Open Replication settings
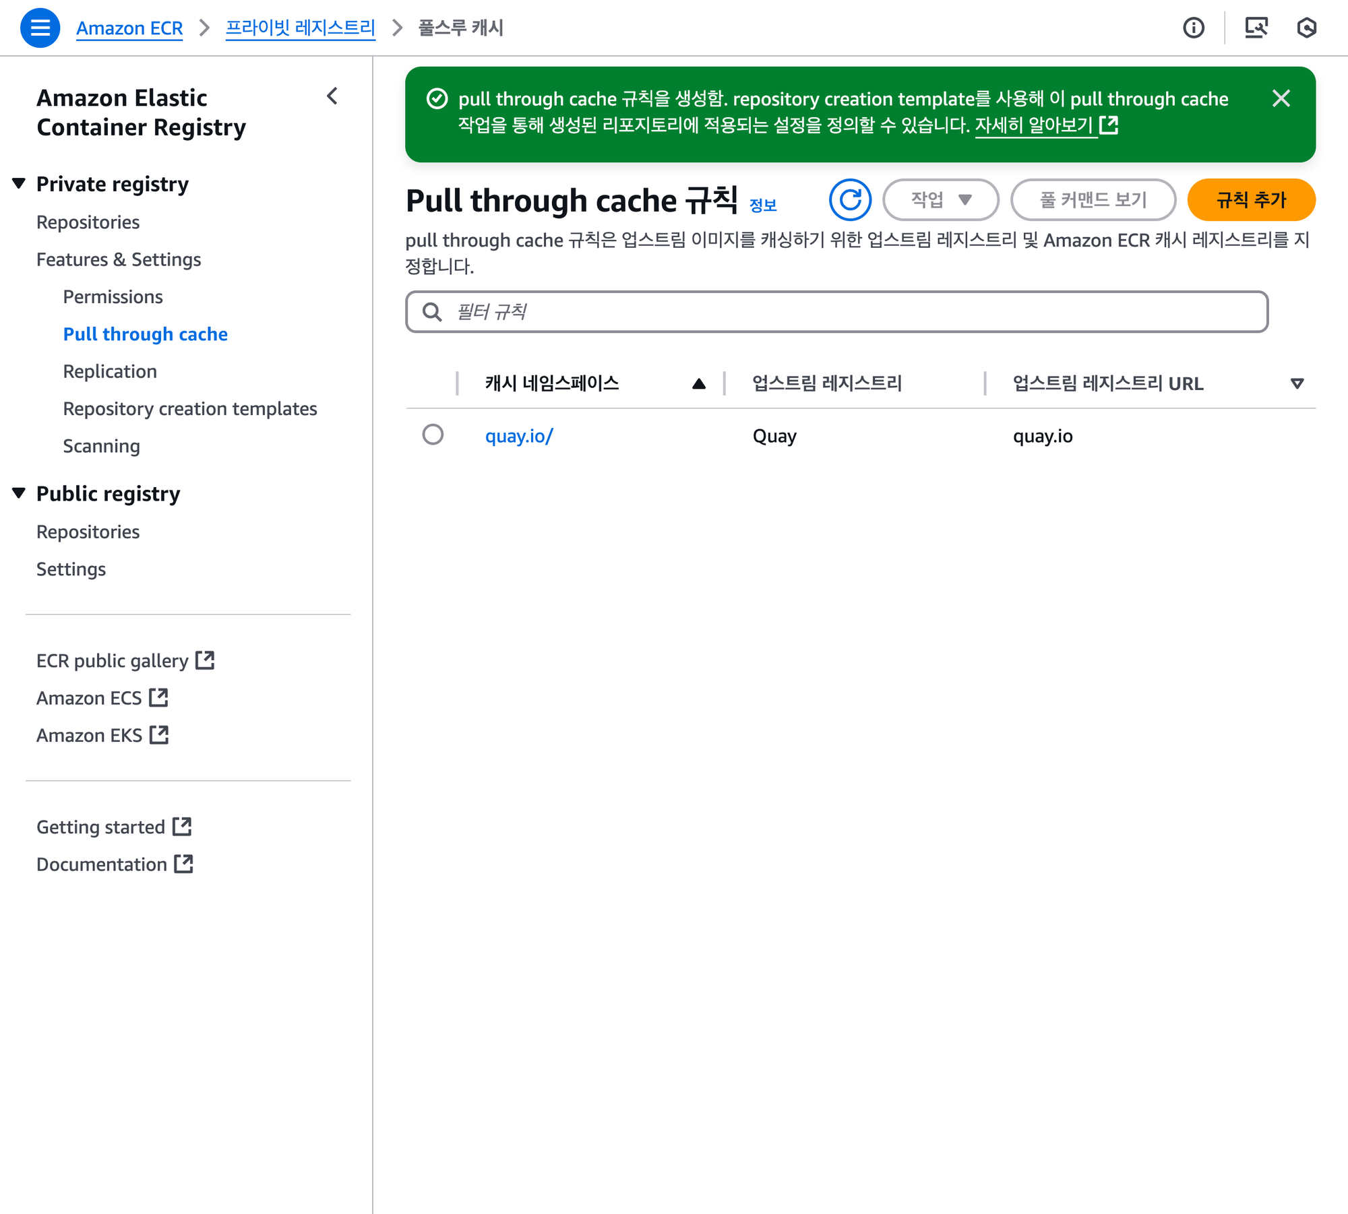 point(110,371)
